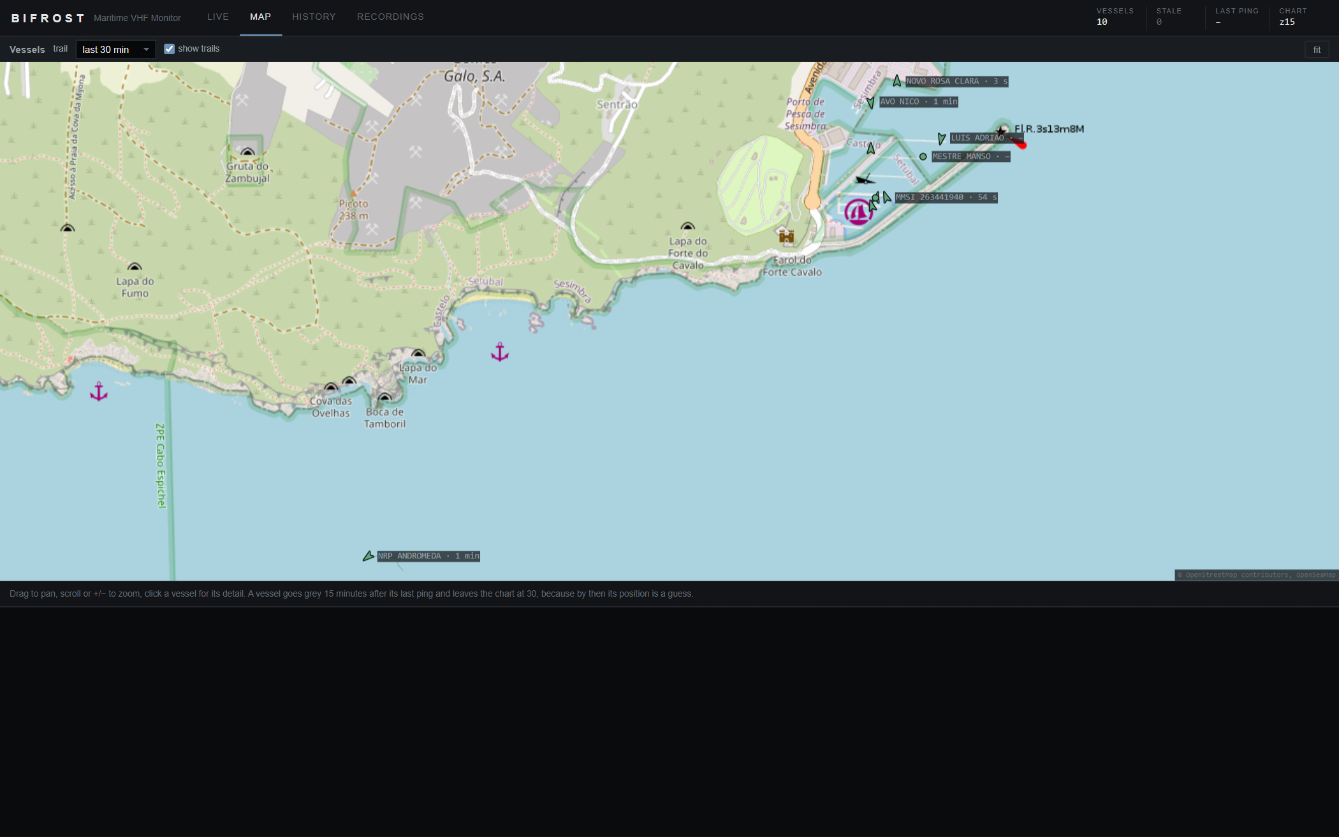The image size is (1339, 837).
Task: Click the MESTRE MANSO label
Action: pos(971,157)
